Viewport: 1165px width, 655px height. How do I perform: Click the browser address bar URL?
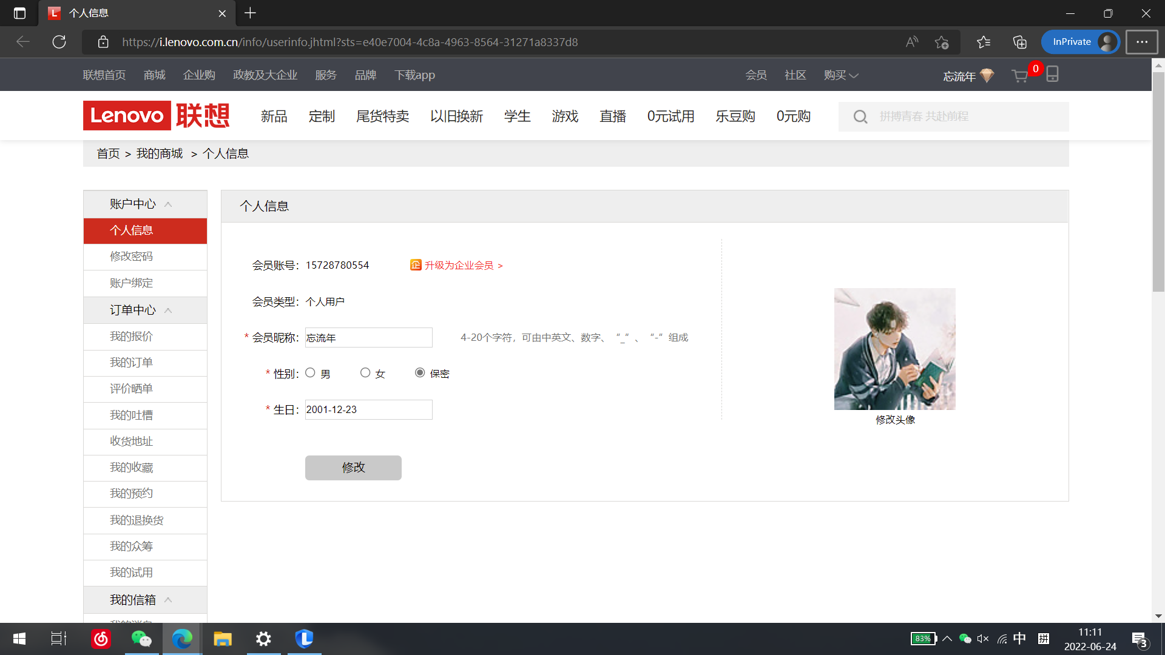349,42
